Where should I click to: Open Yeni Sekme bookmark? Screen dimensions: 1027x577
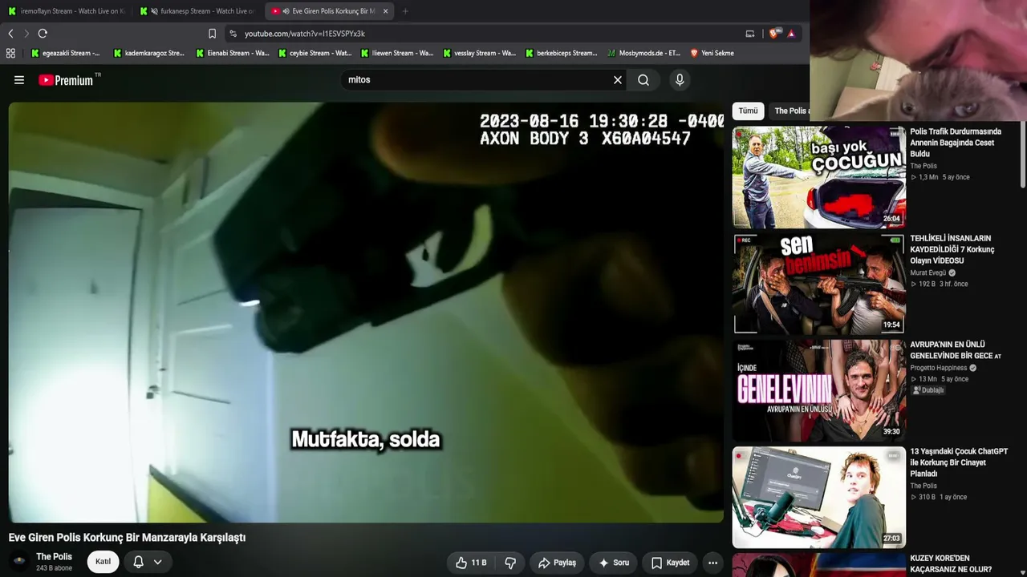712,53
